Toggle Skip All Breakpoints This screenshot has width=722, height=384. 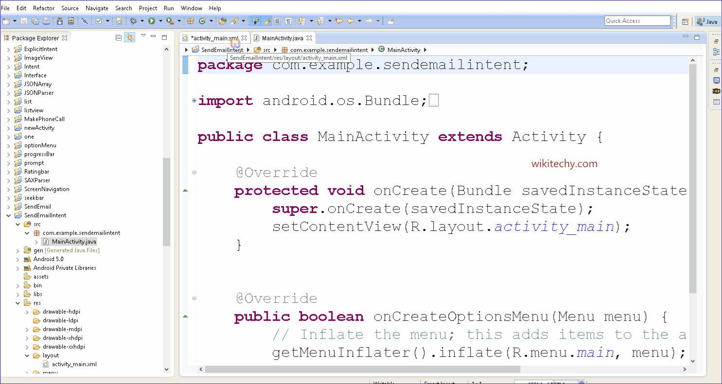pyautogui.click(x=85, y=21)
